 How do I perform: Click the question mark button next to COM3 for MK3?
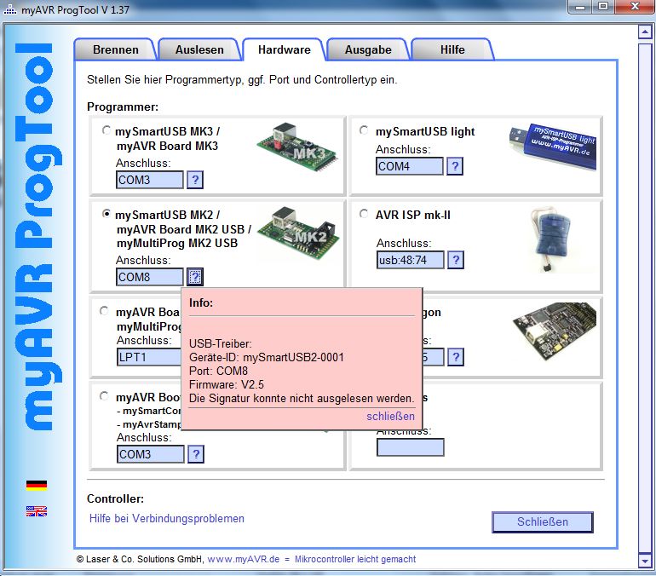(195, 180)
